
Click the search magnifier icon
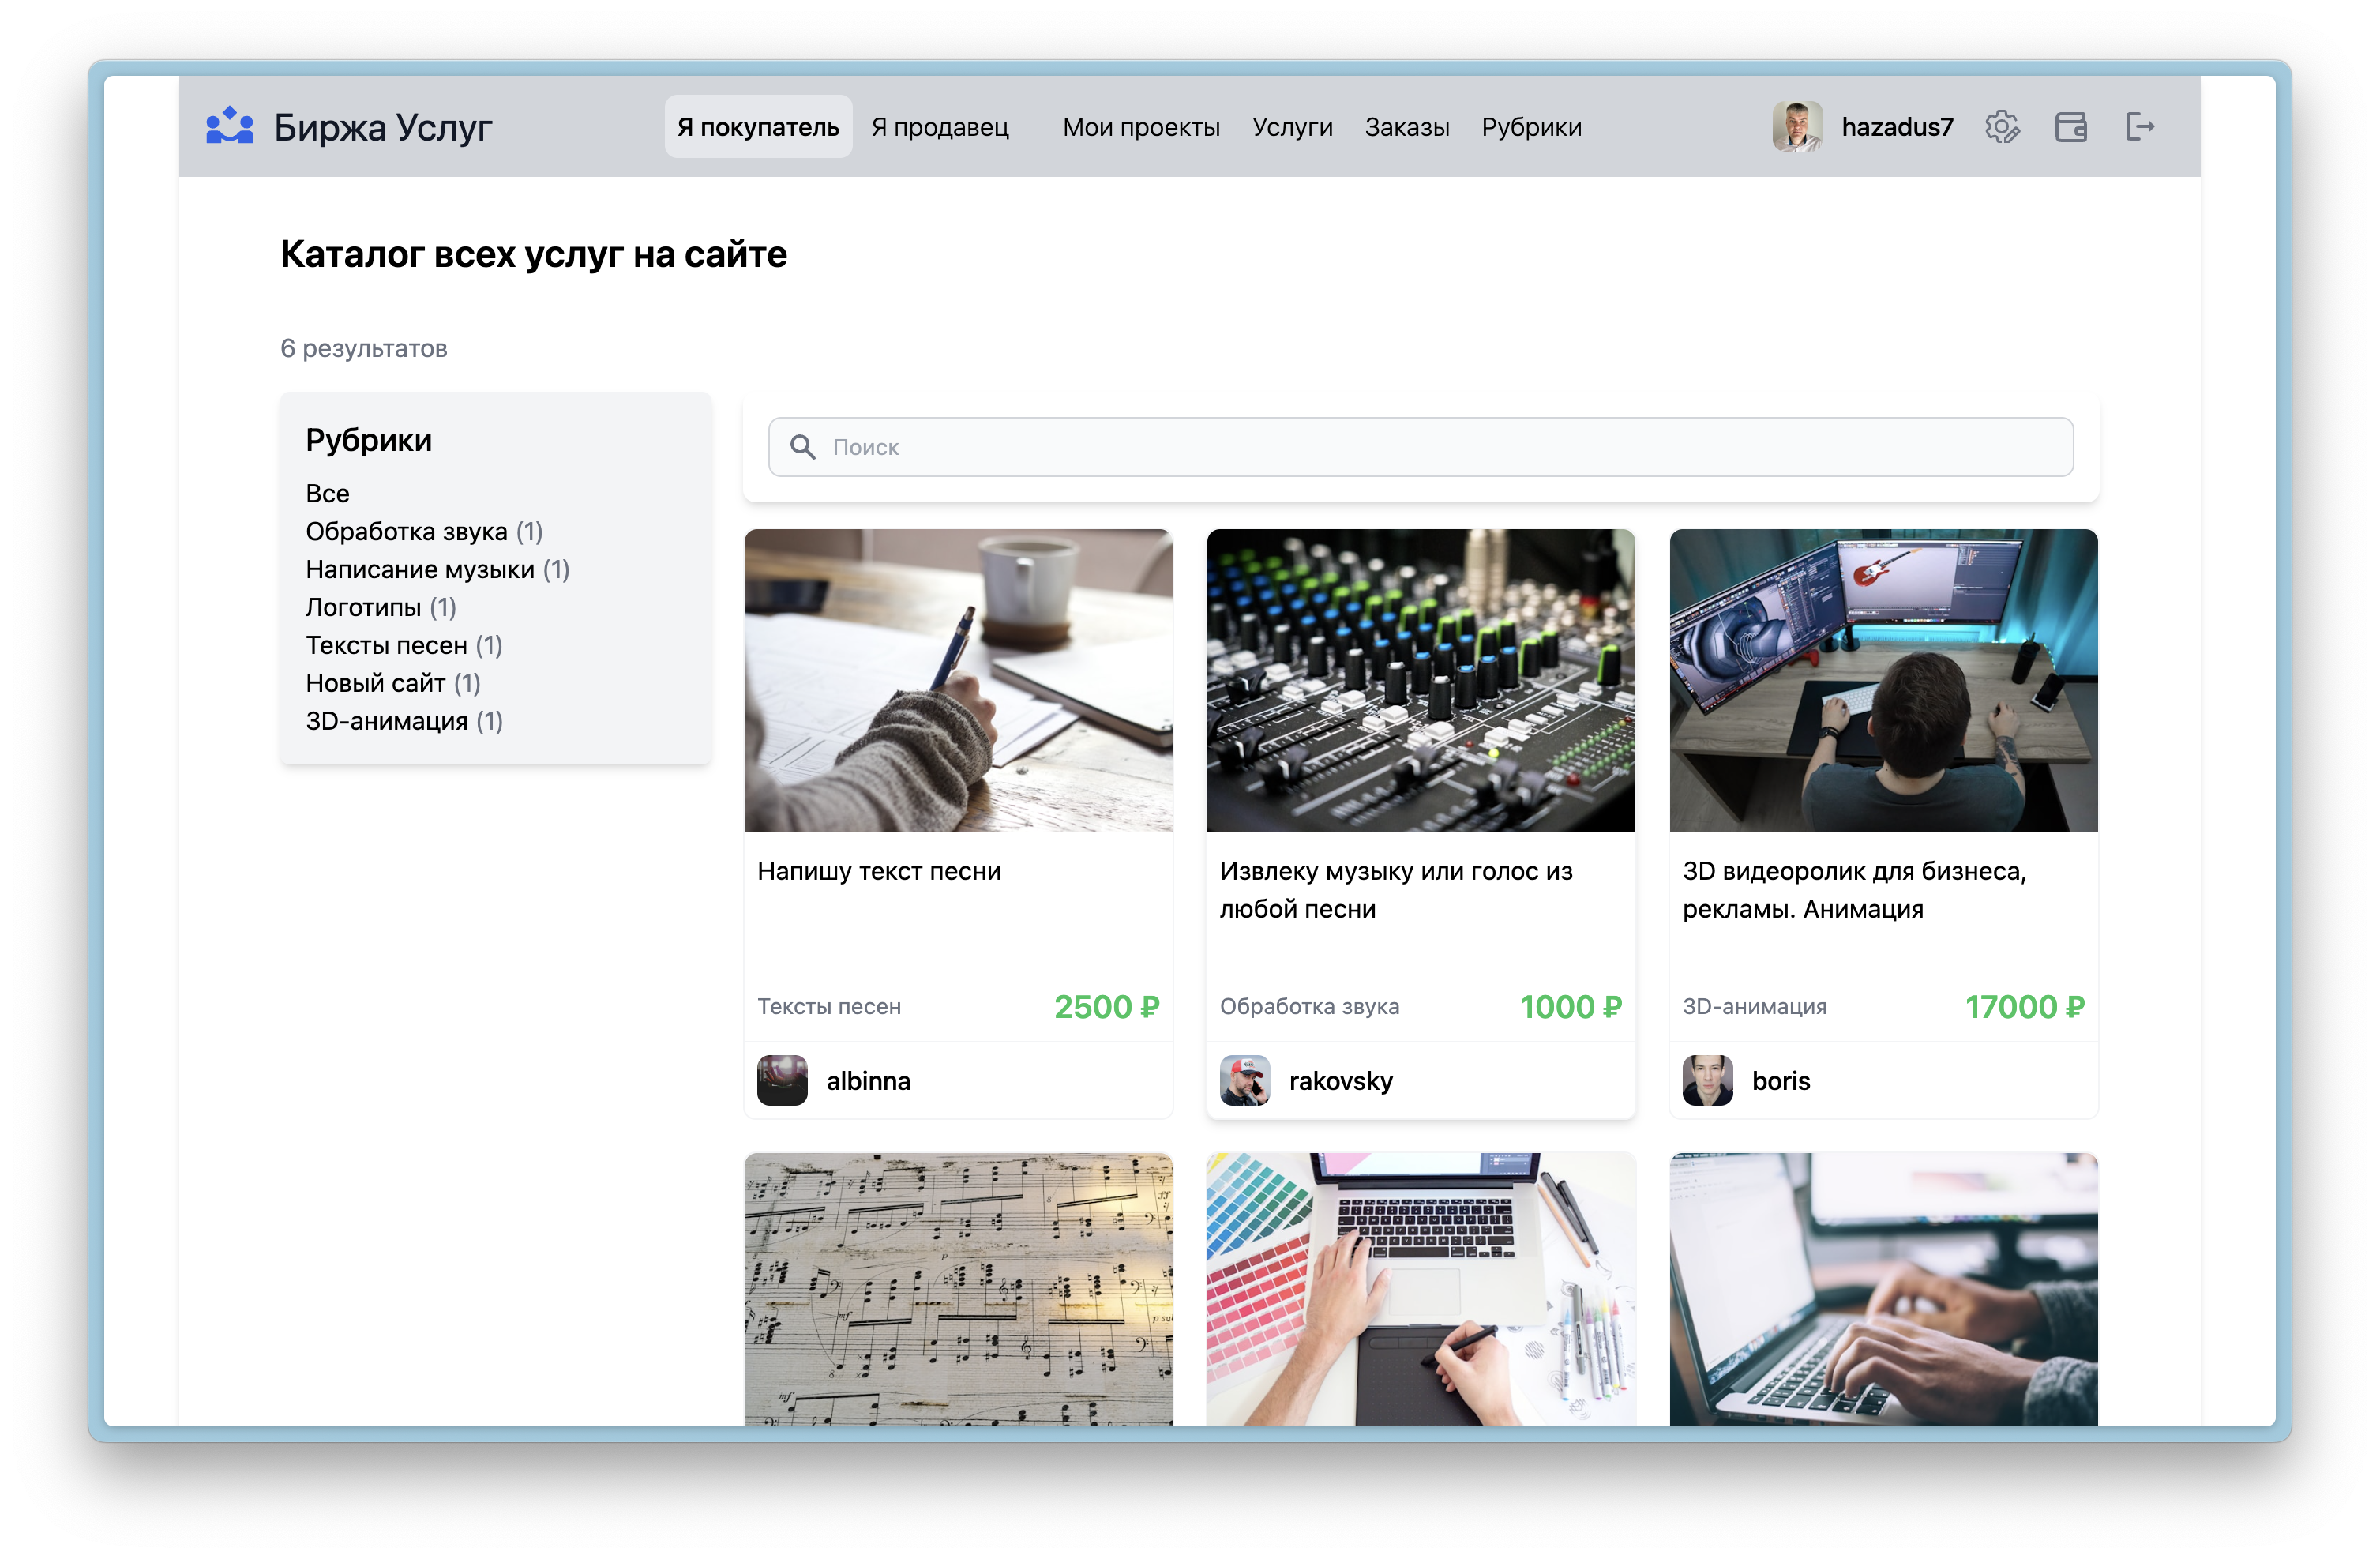[802, 445]
